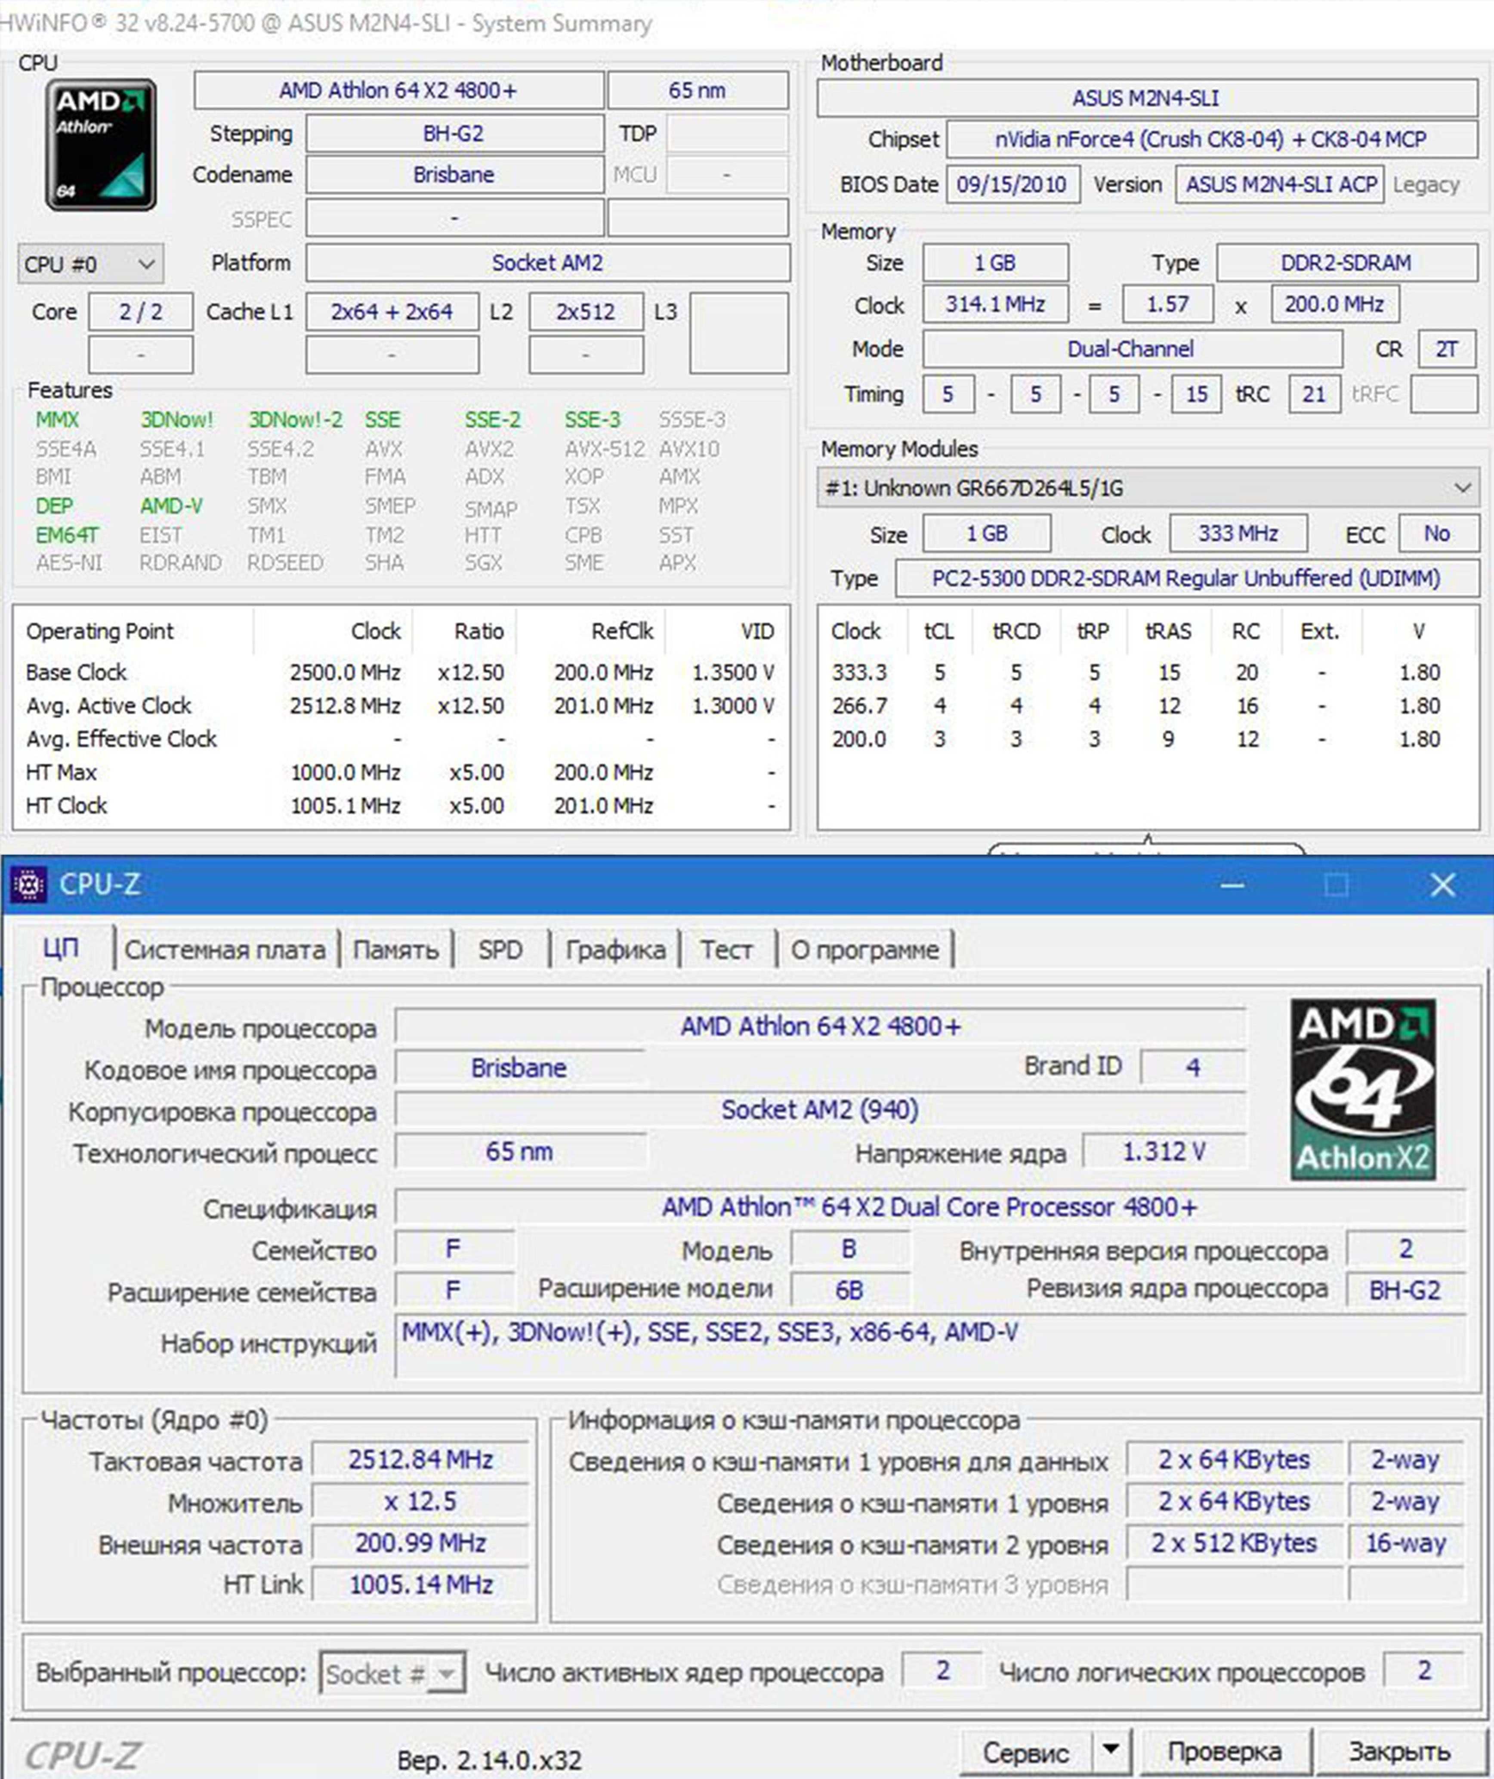Click the BIOS Version ASUS M2N4-SLI ACP field
Image resolution: width=1494 pixels, height=1779 pixels.
(x=1280, y=185)
